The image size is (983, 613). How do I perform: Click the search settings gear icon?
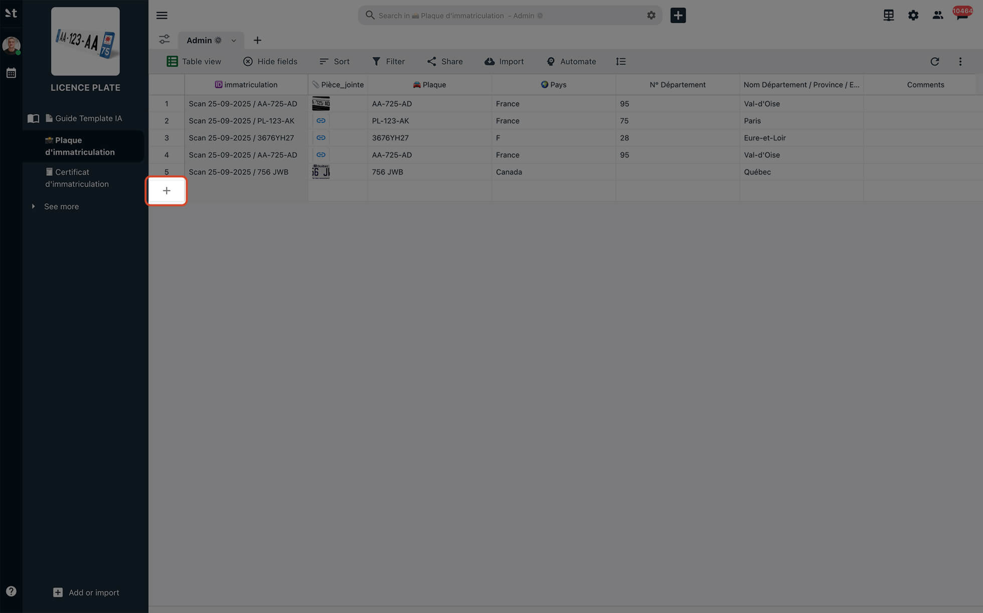click(x=650, y=15)
